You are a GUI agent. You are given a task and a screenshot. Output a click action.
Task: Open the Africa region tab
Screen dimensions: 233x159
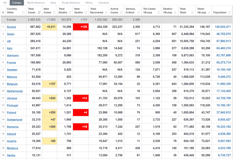point(89,3)
